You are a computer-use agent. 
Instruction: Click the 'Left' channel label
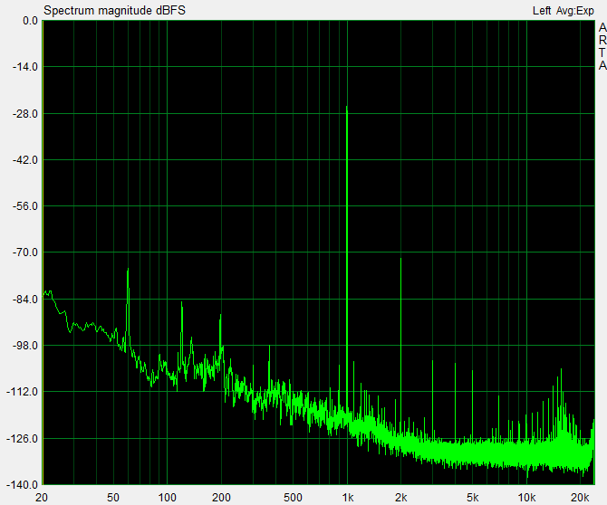(x=542, y=11)
